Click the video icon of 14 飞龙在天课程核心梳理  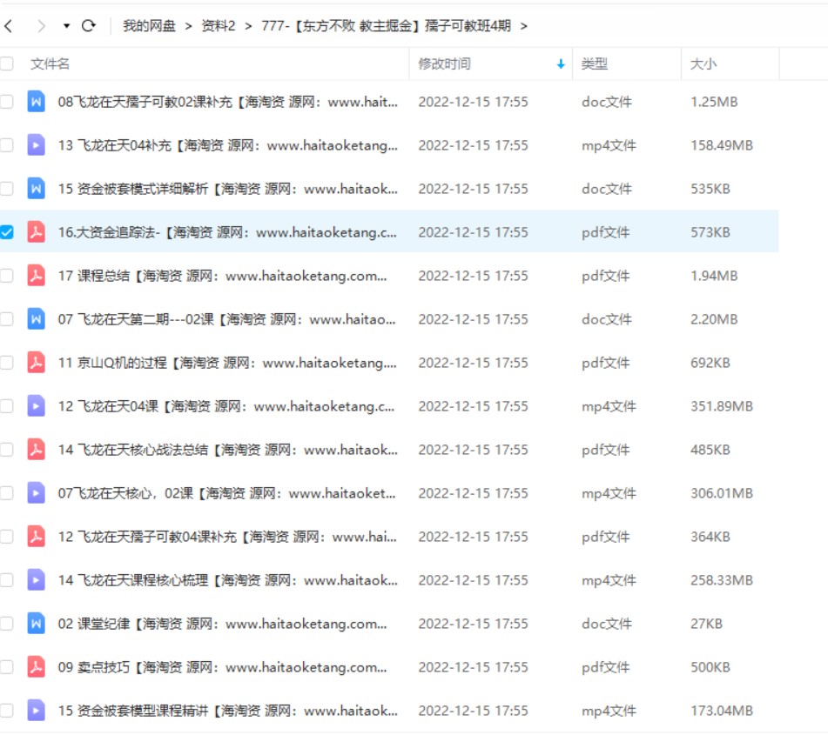pos(36,580)
